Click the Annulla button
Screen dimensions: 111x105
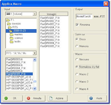35,98
